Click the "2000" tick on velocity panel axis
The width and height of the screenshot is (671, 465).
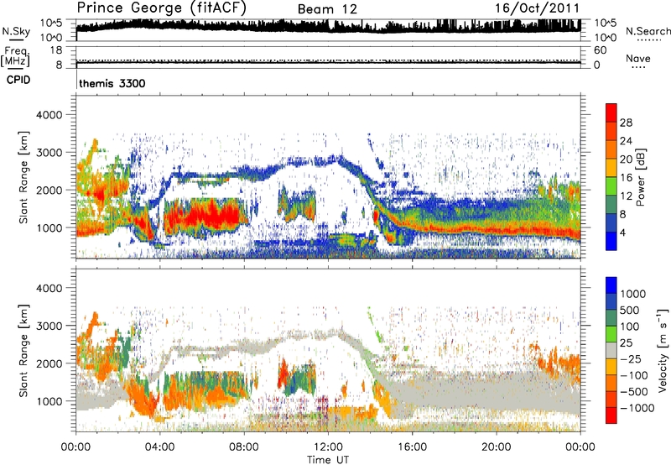click(x=49, y=363)
